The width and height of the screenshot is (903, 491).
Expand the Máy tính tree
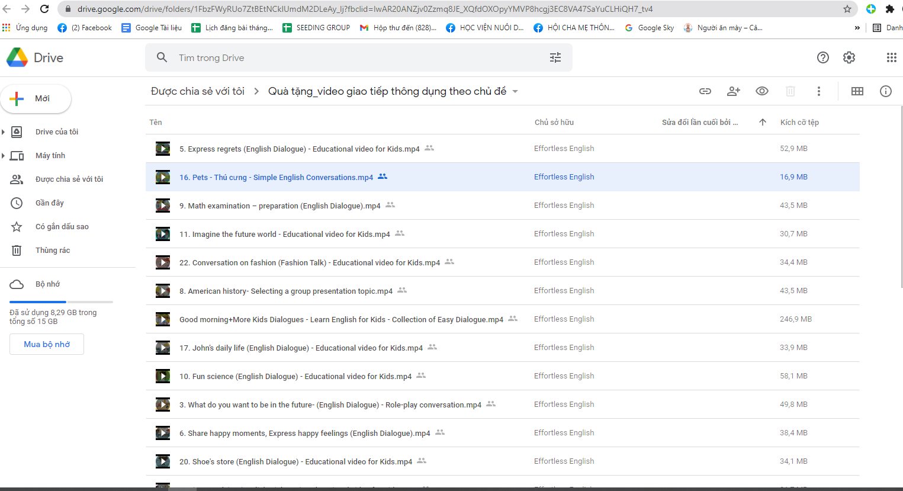4,156
